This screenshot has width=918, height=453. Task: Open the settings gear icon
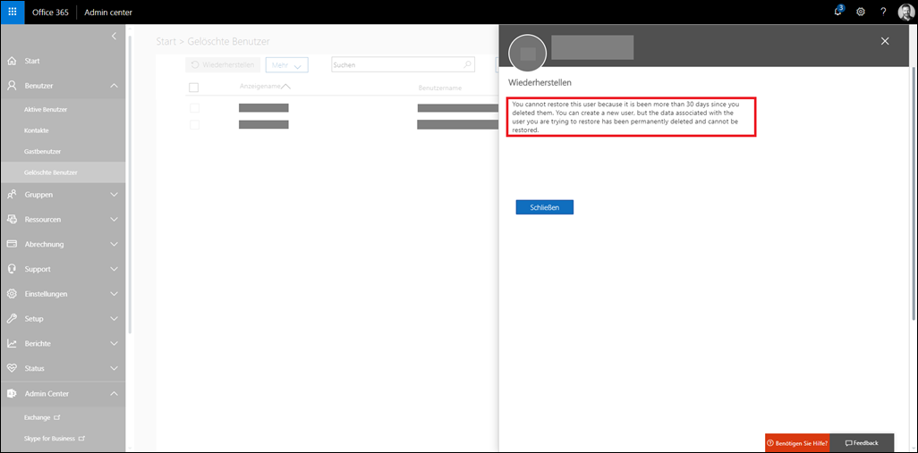861,12
